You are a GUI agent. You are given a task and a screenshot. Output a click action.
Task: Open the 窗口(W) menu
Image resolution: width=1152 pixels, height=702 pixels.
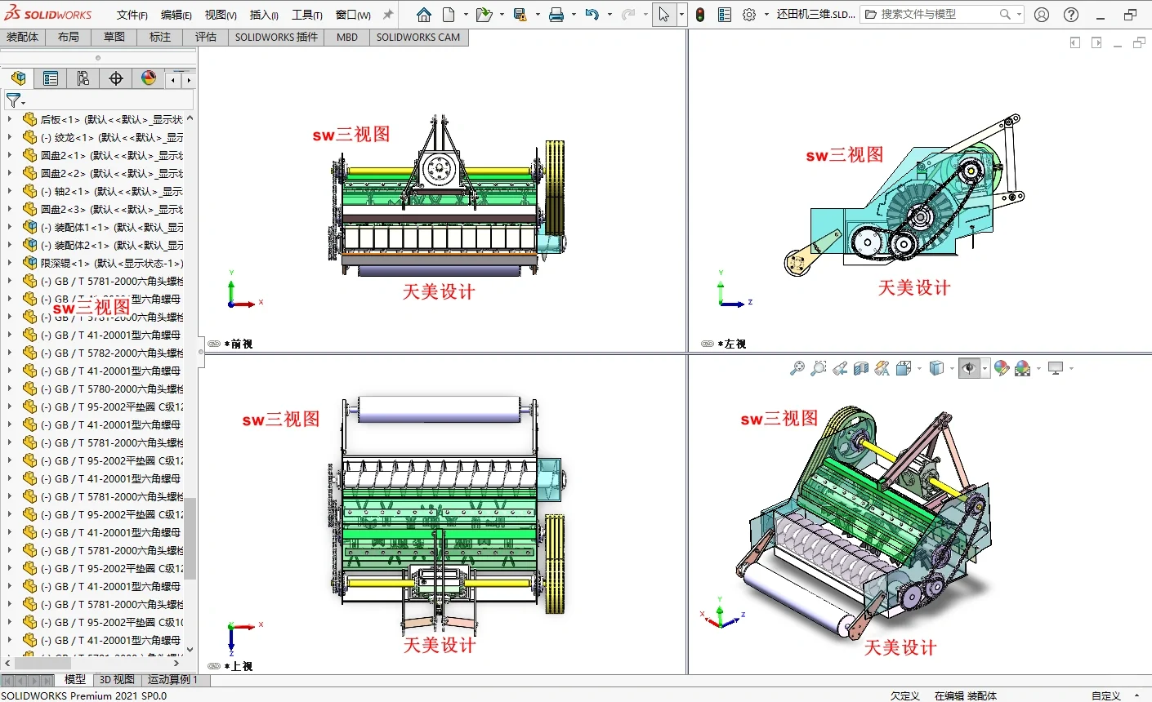coord(353,15)
